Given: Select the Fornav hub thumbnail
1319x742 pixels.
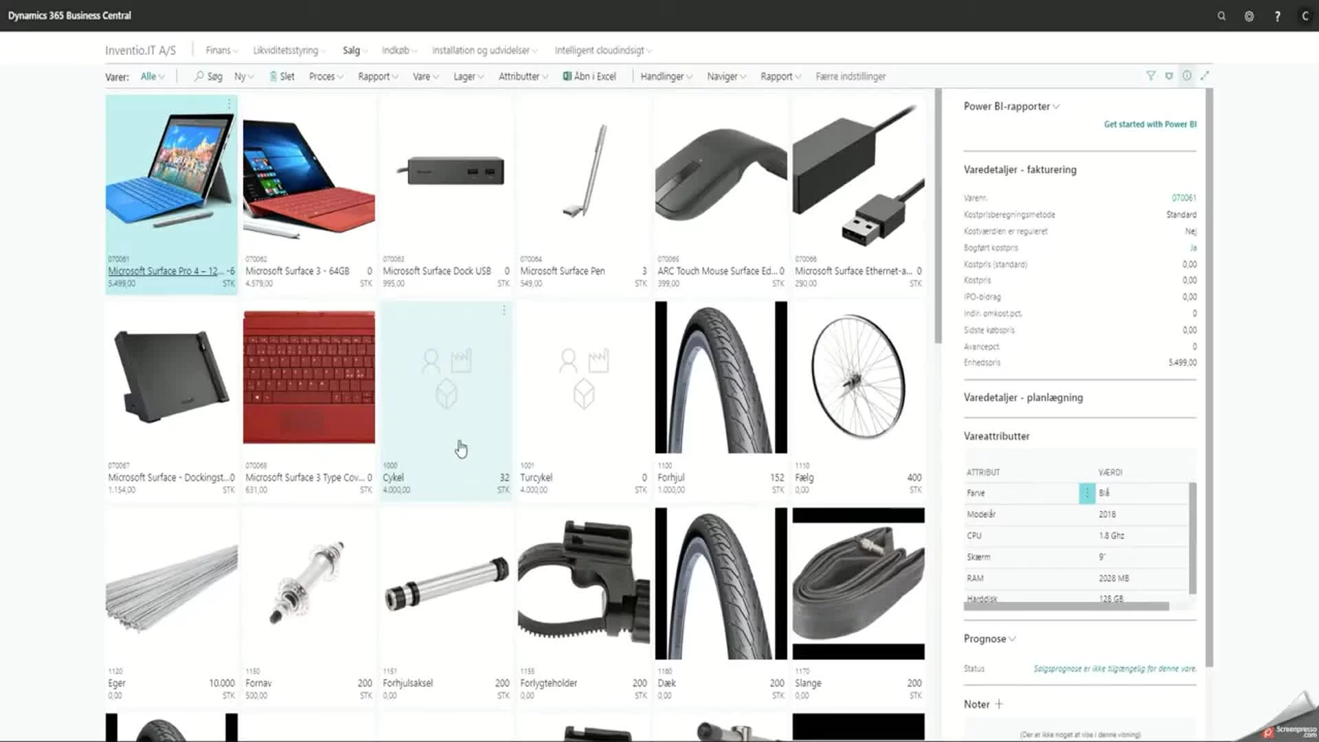Looking at the screenshot, I should pos(309,584).
